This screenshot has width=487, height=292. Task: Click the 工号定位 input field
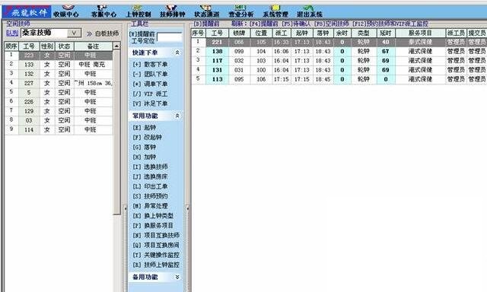point(170,37)
